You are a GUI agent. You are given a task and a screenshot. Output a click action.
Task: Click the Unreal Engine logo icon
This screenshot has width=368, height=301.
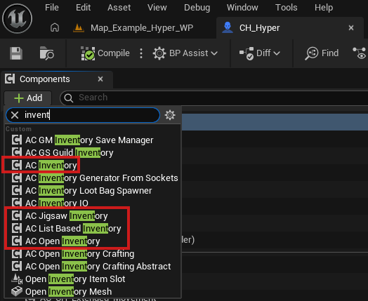pos(17,18)
